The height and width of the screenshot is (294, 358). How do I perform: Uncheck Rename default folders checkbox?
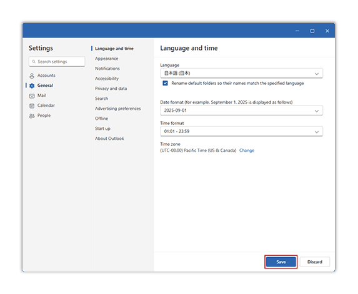(165, 83)
